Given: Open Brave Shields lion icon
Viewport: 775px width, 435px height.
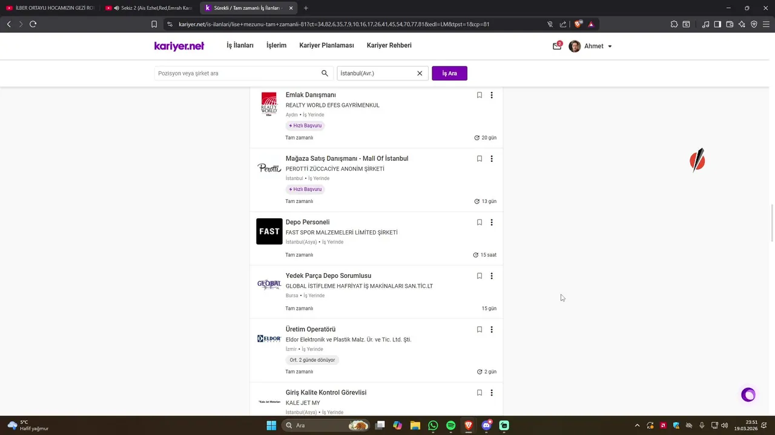Looking at the screenshot, I should pyautogui.click(x=578, y=24).
